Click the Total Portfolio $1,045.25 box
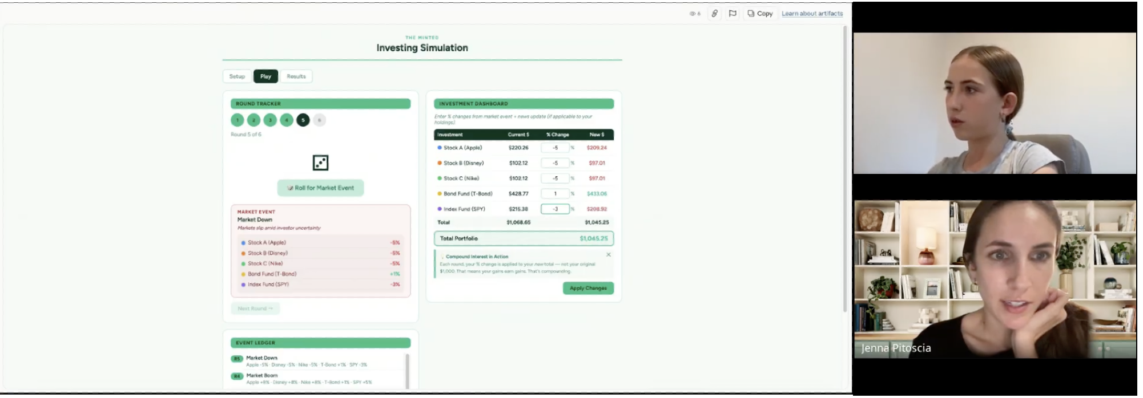Screen dimensions: 1143x398 [x=524, y=238]
